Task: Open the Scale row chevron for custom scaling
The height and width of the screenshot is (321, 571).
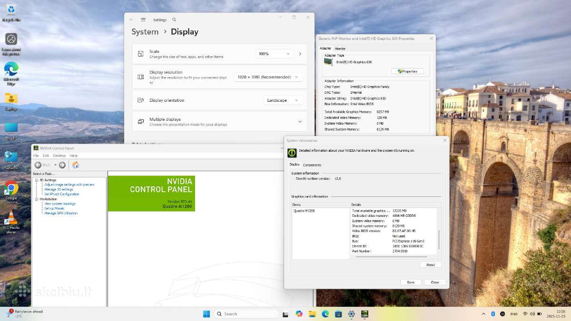Action: [x=300, y=54]
